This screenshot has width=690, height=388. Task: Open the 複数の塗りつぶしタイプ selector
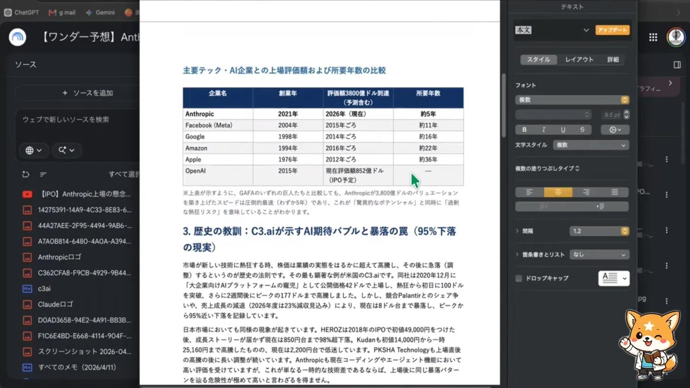click(547, 168)
